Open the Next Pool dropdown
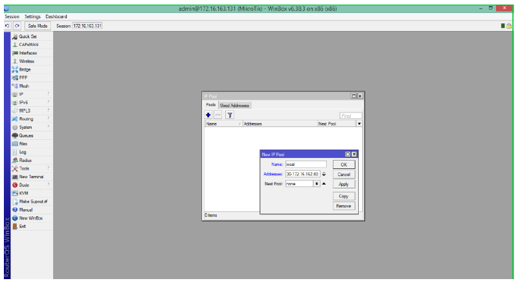This screenshot has width=518, height=283. click(x=317, y=184)
